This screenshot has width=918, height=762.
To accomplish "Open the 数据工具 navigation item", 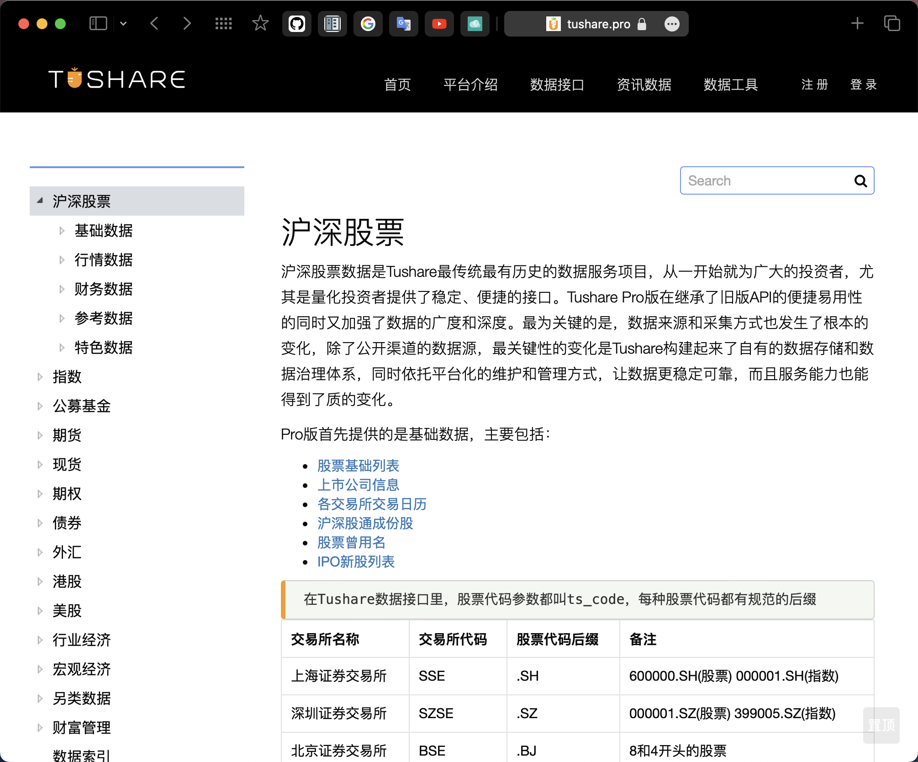I will tap(731, 85).
